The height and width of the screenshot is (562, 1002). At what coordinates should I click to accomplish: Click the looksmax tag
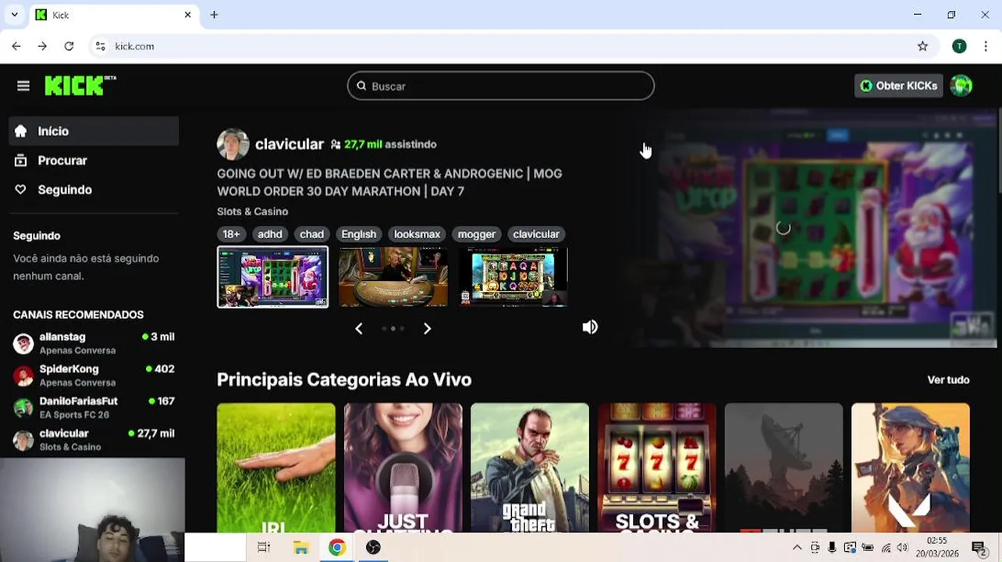417,234
